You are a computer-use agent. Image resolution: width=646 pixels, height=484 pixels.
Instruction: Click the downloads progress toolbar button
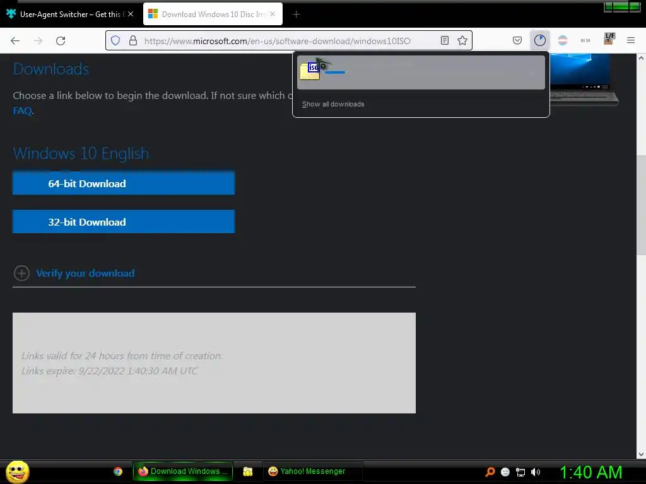pos(540,40)
